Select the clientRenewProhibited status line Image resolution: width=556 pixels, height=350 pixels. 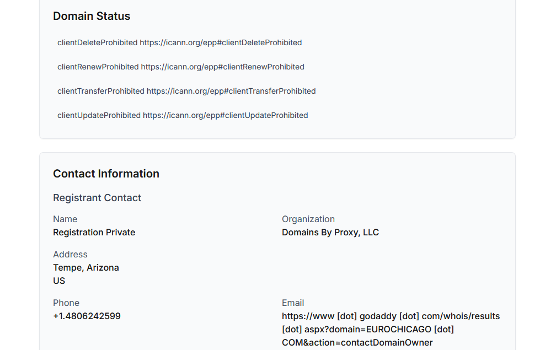tap(181, 67)
